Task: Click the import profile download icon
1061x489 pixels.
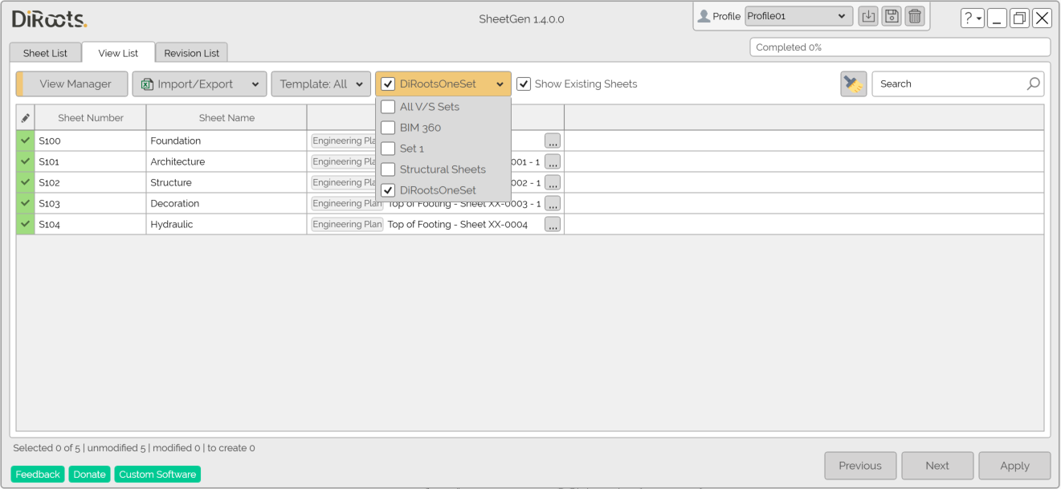Action: (x=867, y=16)
